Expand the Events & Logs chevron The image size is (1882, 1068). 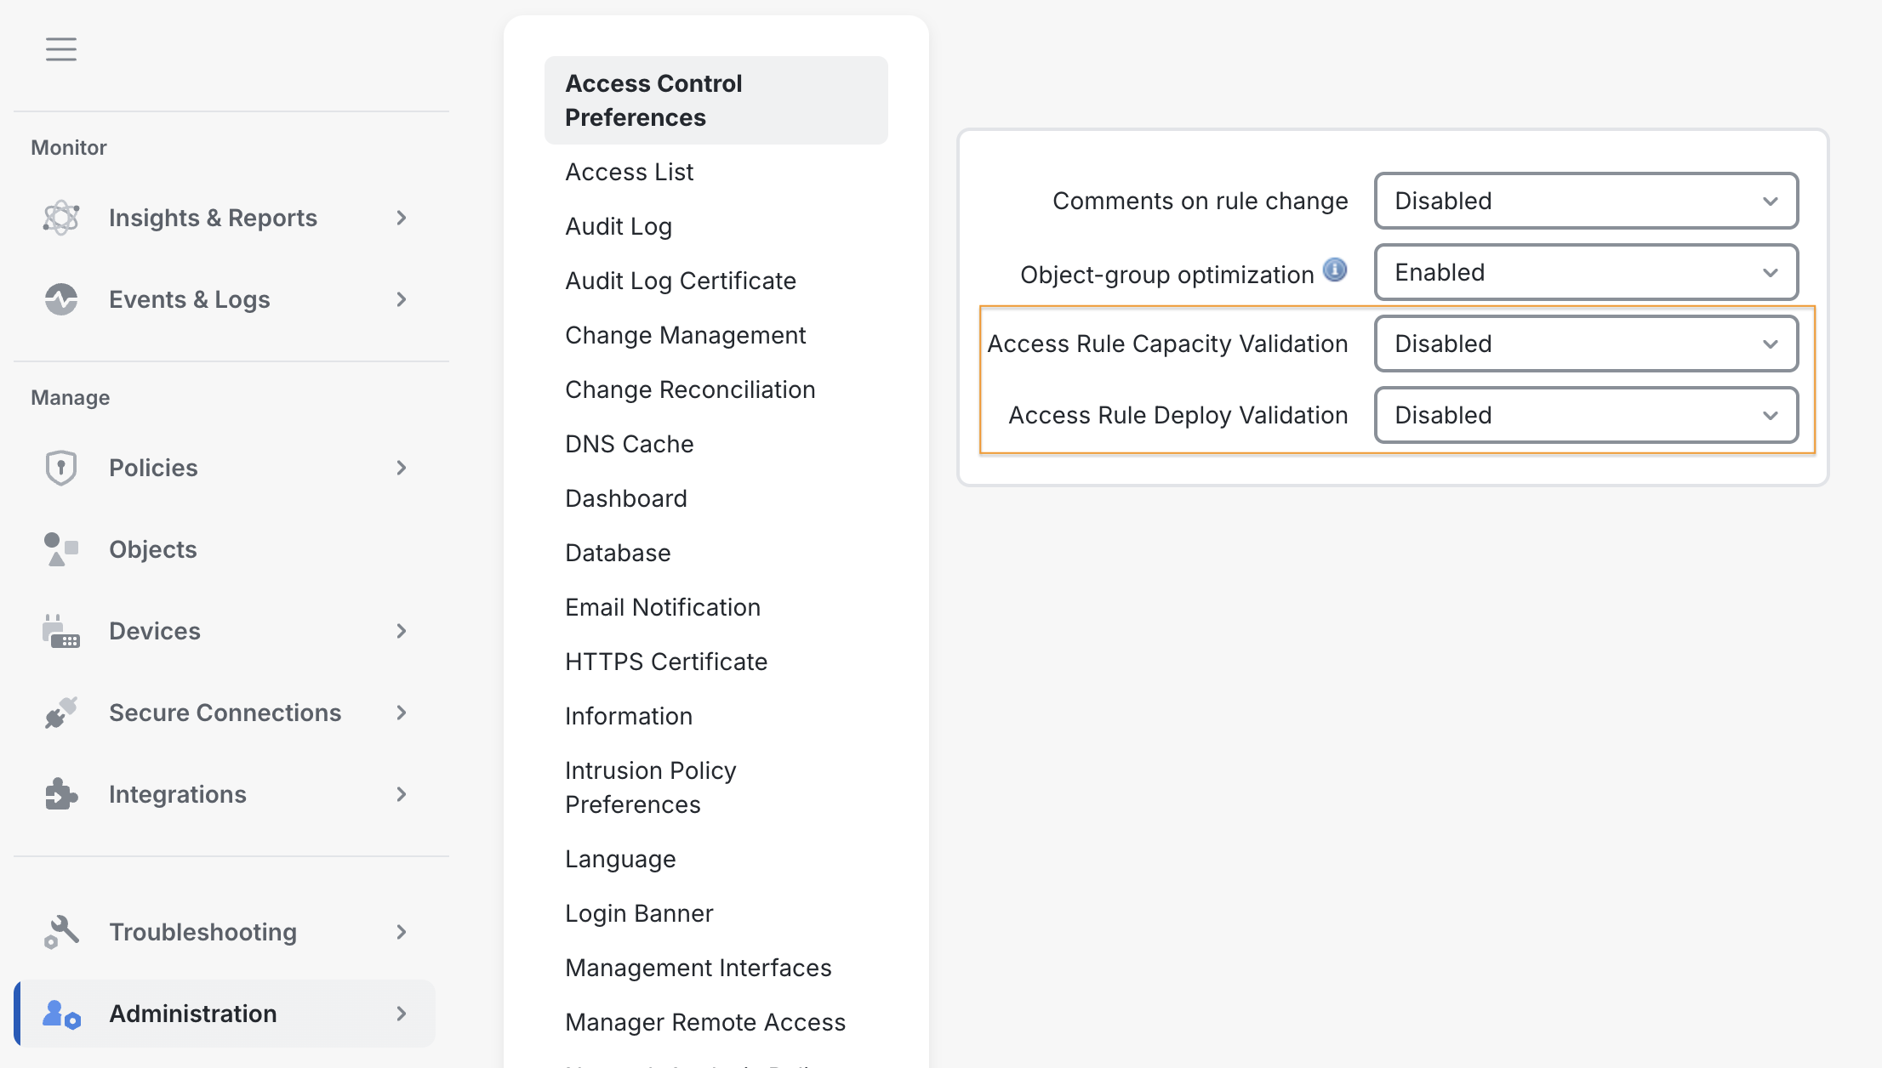402,299
